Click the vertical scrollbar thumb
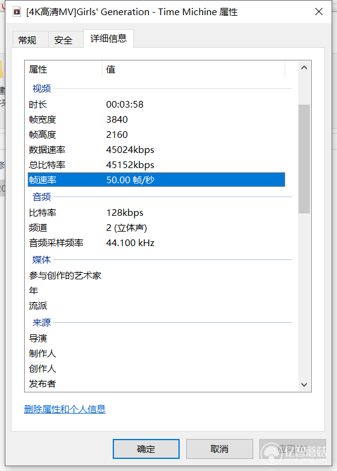The height and width of the screenshot is (471, 337). coord(304,159)
